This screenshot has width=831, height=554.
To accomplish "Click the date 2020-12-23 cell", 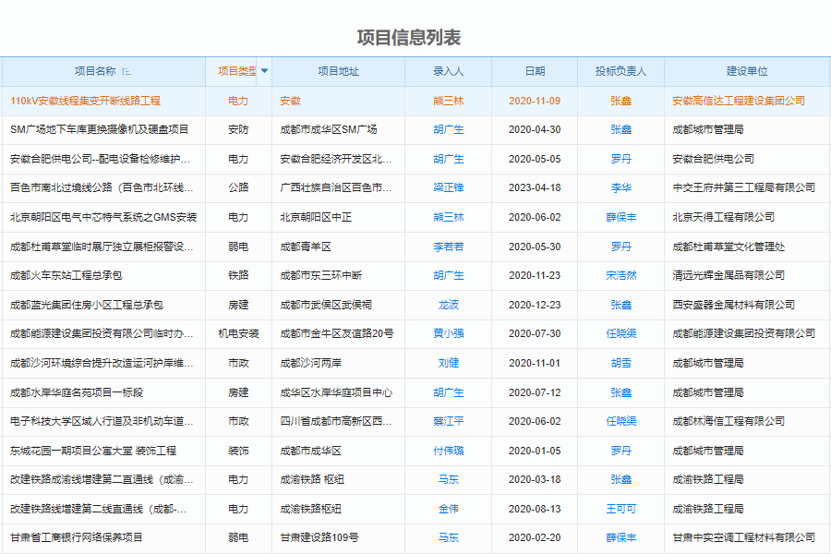I will [535, 305].
